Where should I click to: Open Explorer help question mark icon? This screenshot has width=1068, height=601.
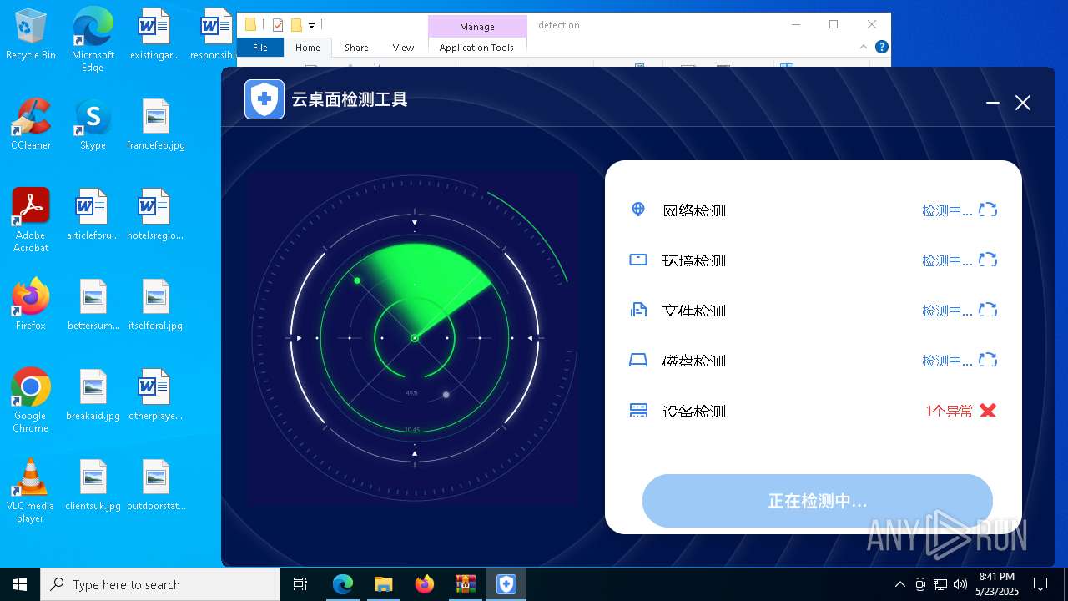881,47
